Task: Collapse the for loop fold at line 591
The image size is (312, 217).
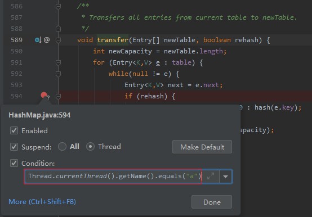Action: tap(58, 63)
